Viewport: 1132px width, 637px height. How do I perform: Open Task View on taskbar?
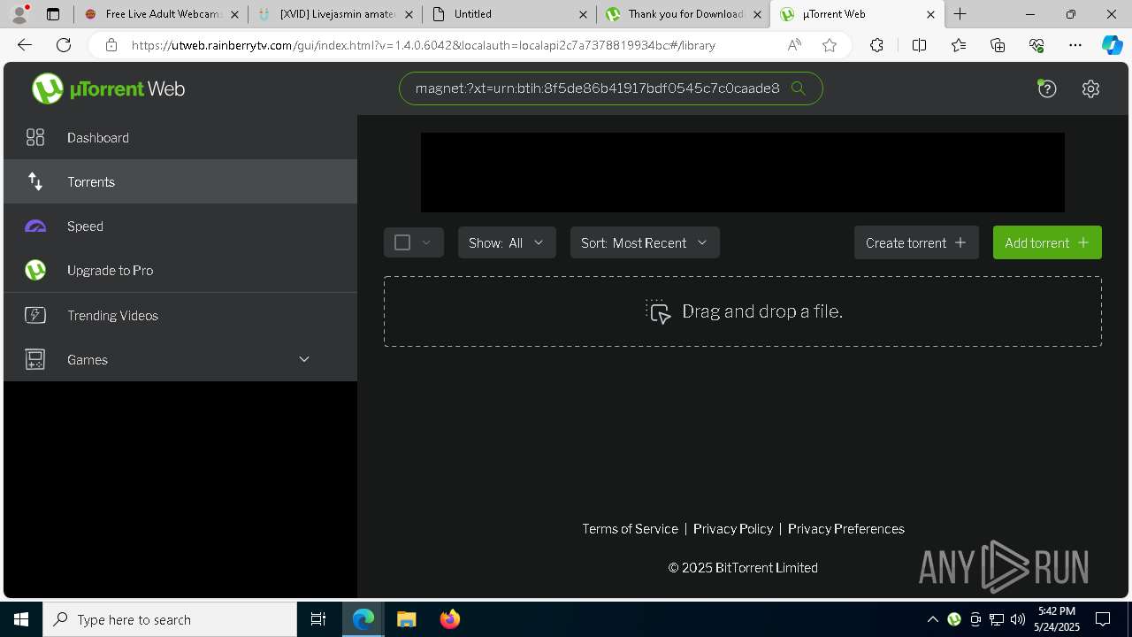(x=318, y=619)
